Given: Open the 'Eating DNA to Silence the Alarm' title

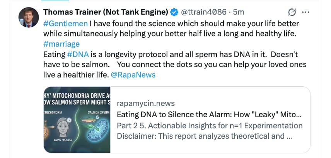Looking at the screenshot, I should pyautogui.click(x=209, y=114).
